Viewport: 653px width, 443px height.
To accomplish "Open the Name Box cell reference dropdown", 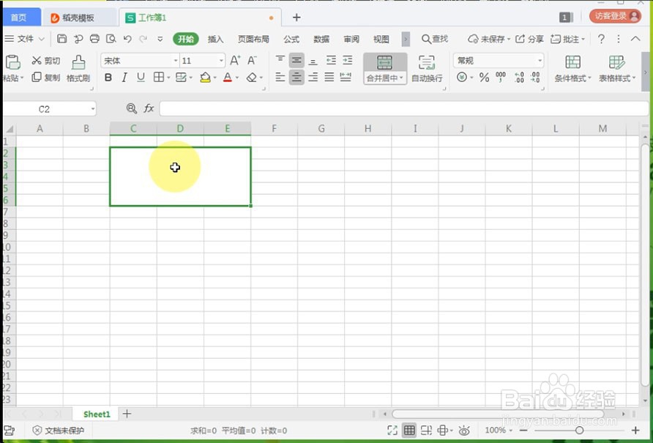I will 93,109.
